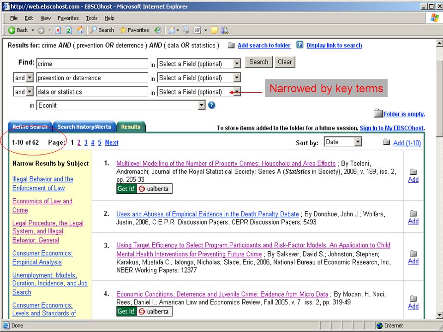Open the Favorites menu
The image size is (443, 332).
point(68,18)
